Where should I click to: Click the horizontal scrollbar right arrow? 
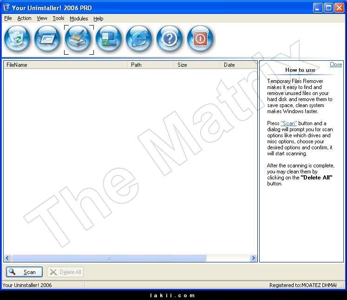253,258
